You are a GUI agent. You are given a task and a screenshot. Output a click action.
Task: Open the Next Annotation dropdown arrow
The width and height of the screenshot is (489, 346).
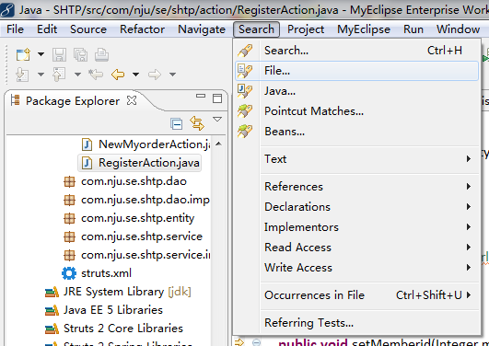tap(41, 75)
